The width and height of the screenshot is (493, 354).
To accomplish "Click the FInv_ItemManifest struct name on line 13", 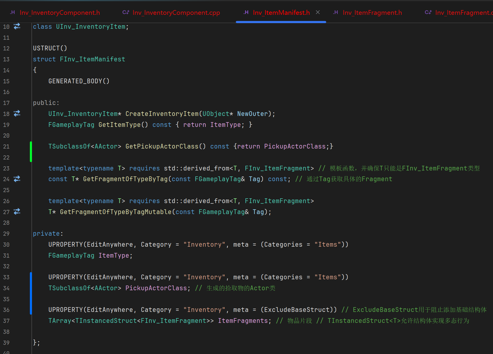I will (92, 59).
